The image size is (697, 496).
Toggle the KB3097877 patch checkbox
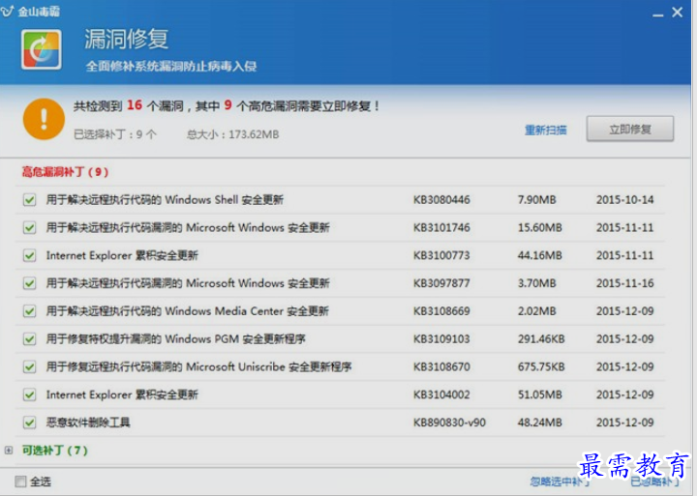[30, 283]
